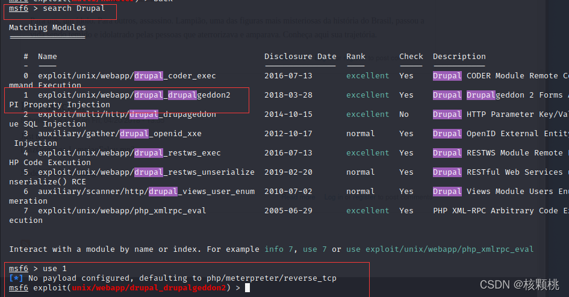Click the 'use 7' example command

(315, 249)
